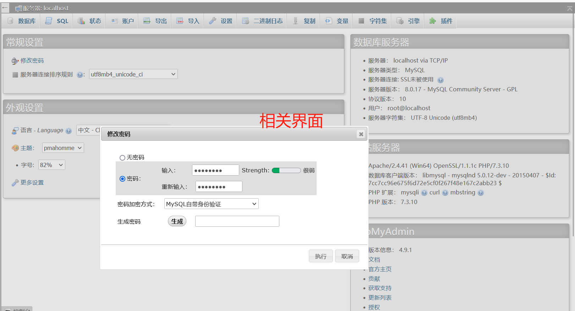Click the 导入 tab icon
This screenshot has height=311, width=575.
pyautogui.click(x=180, y=21)
